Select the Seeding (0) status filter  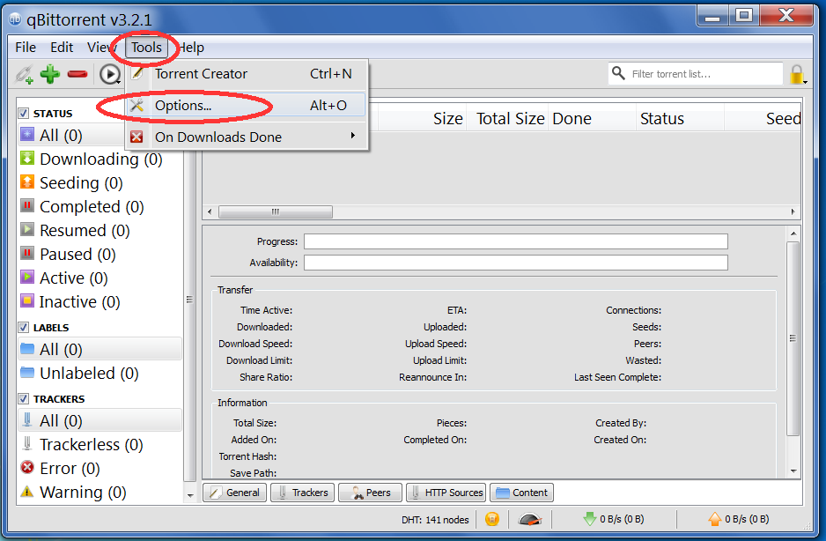click(100, 182)
